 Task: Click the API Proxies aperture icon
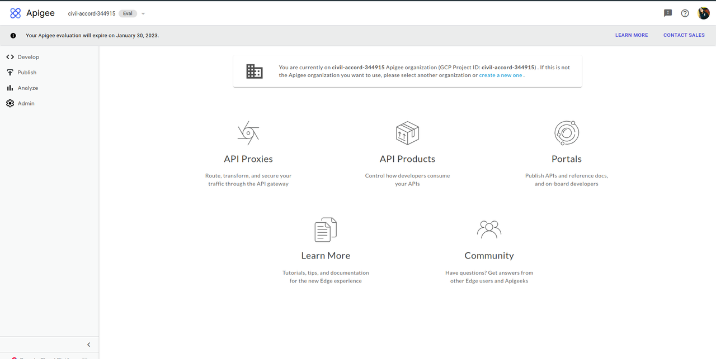(x=248, y=133)
